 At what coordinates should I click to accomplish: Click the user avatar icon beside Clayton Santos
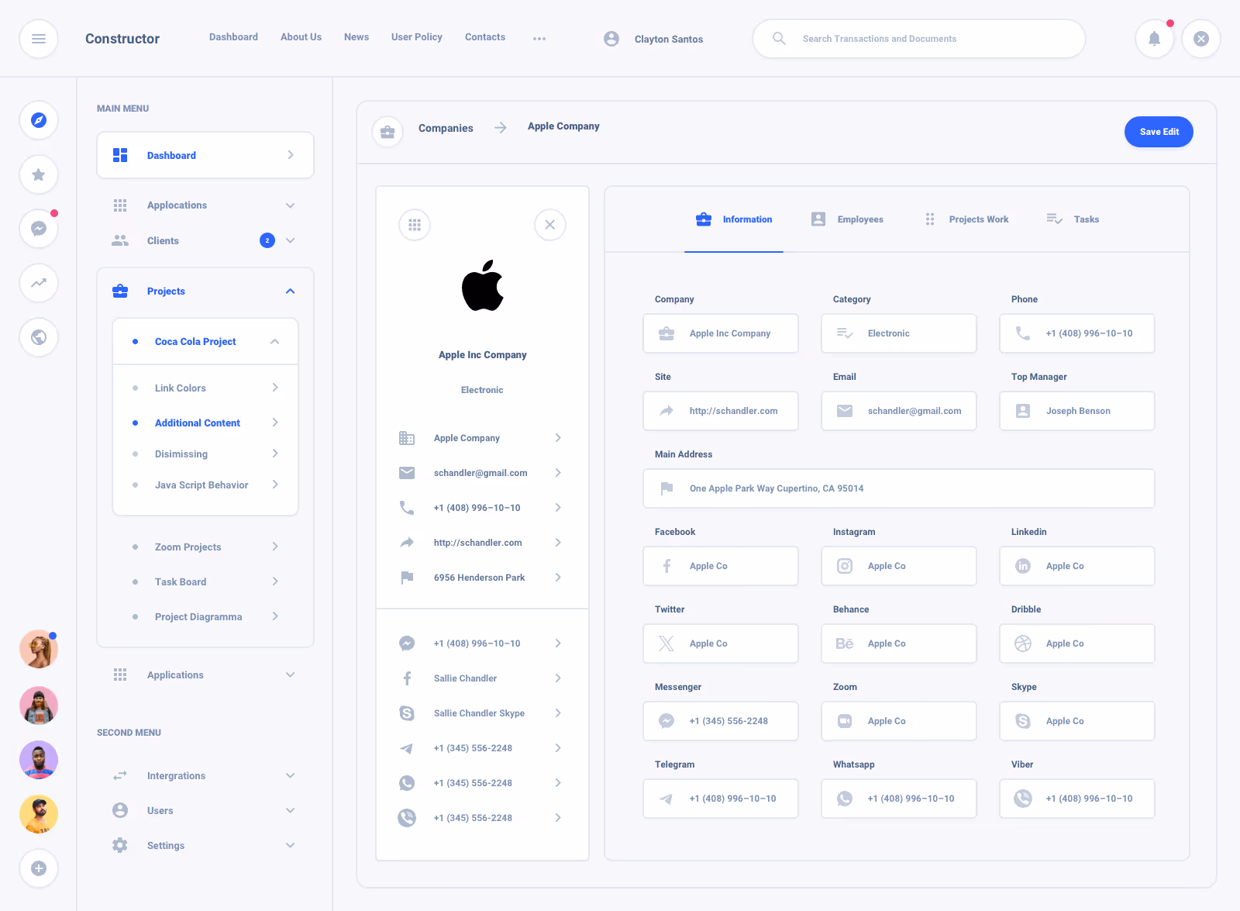click(611, 39)
